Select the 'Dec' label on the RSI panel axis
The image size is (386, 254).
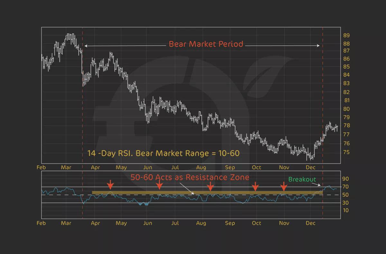coord(311,223)
